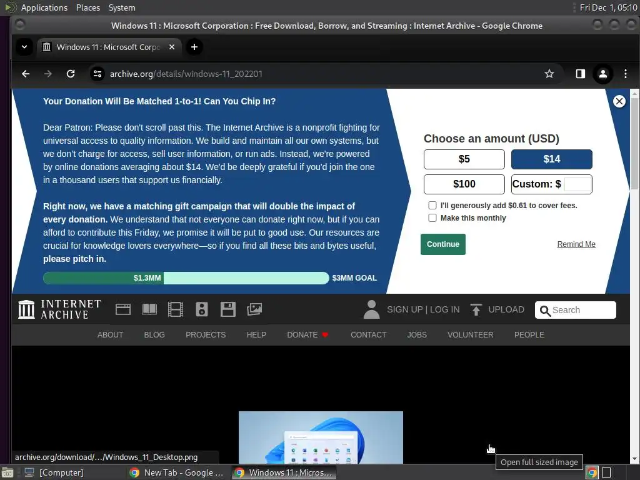Image resolution: width=640 pixels, height=480 pixels.
Task: Open the JOBS nav item
Action: coord(417,335)
